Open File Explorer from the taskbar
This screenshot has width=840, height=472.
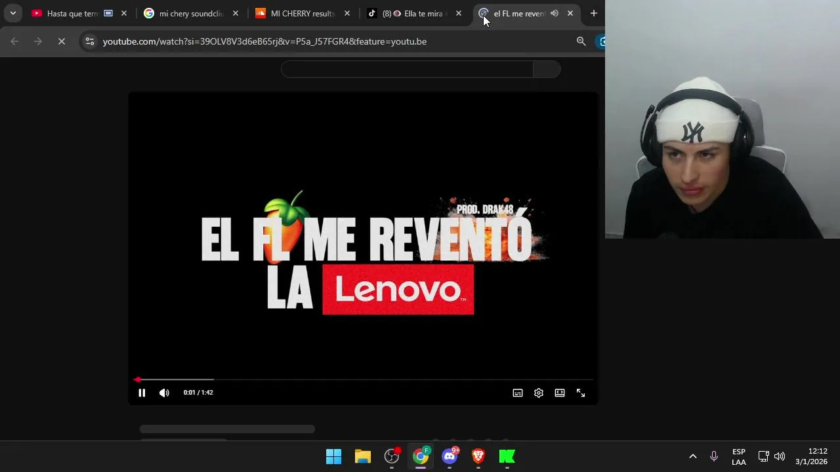[x=363, y=456]
